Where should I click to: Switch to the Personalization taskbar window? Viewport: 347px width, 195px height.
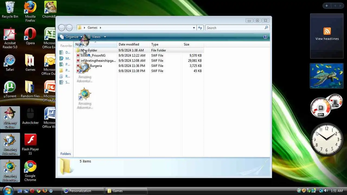(x=83, y=191)
